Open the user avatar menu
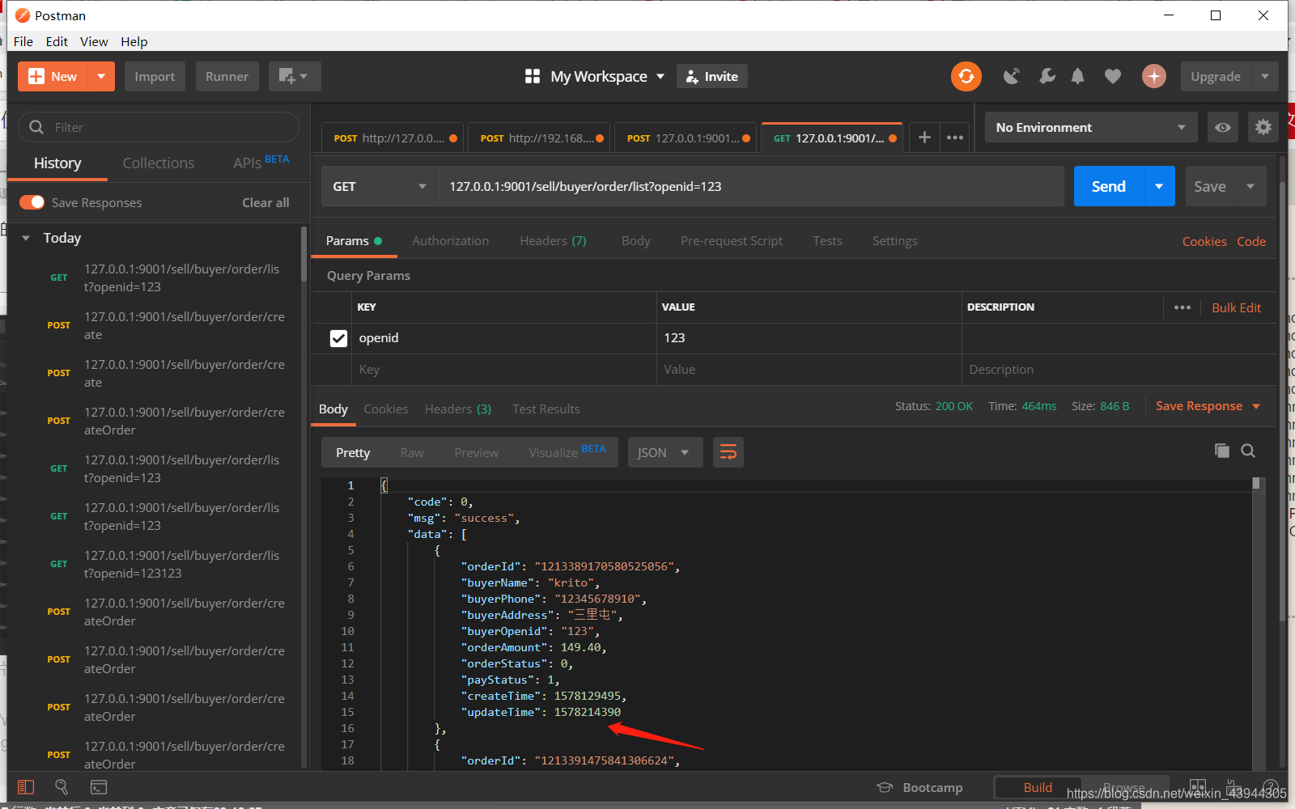 click(x=1154, y=76)
